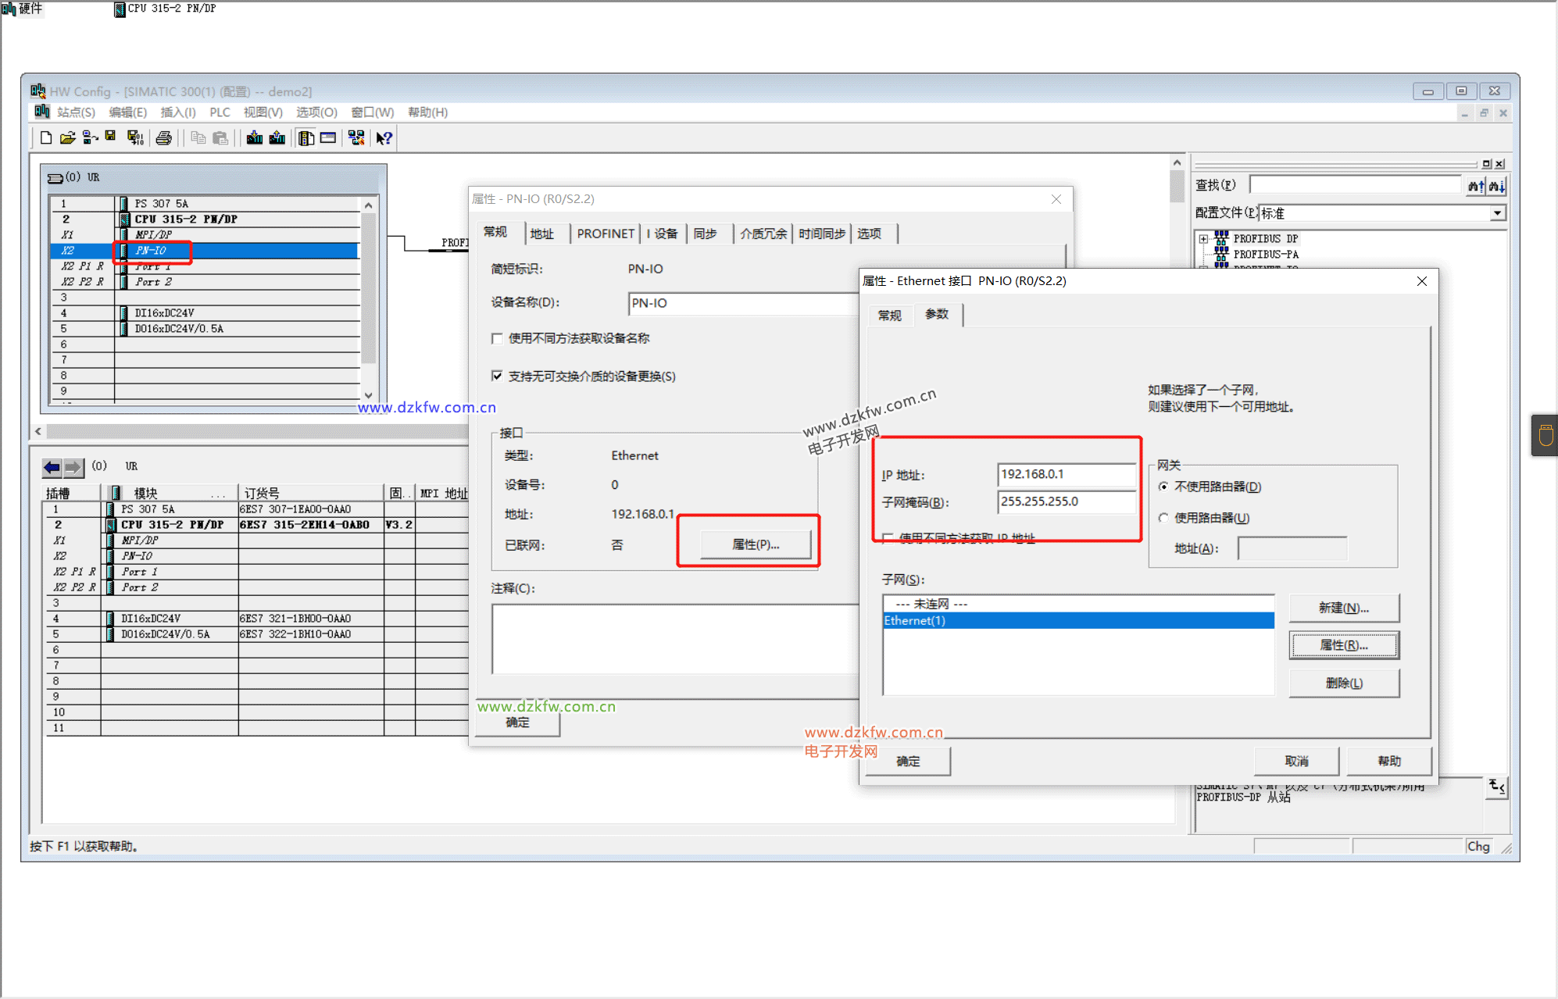Click the Save and compile toolbar icon

pyautogui.click(x=135, y=138)
